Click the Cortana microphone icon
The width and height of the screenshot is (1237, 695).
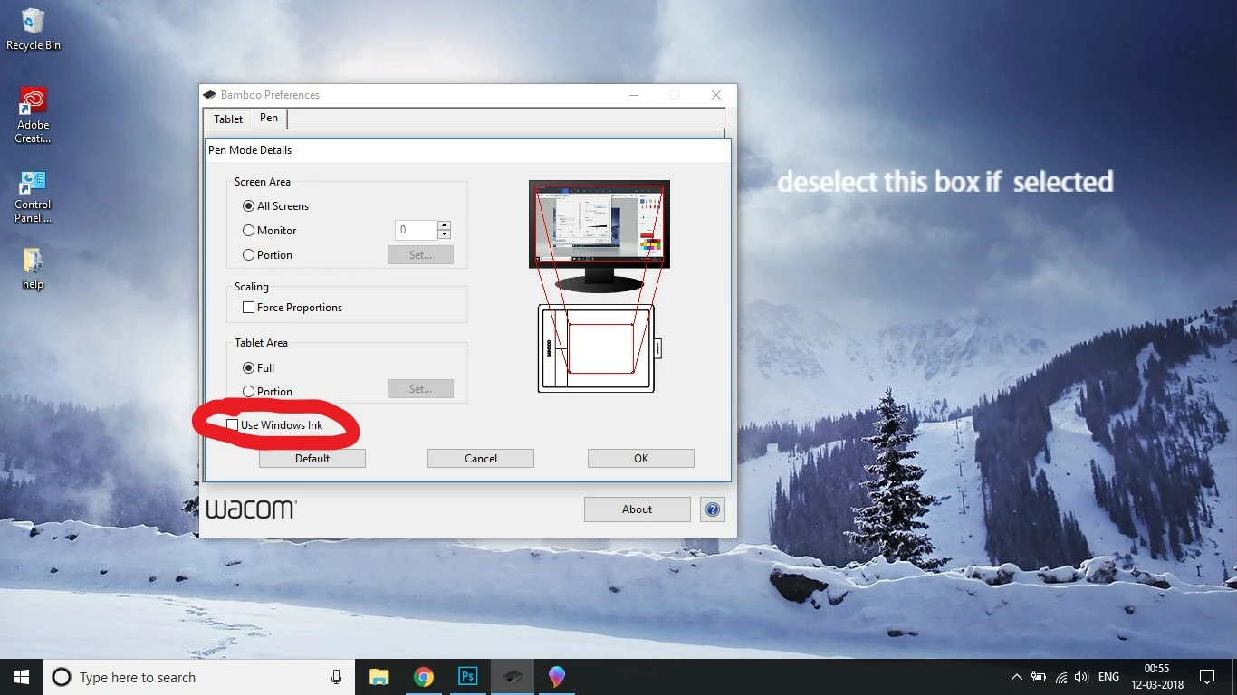(x=336, y=677)
